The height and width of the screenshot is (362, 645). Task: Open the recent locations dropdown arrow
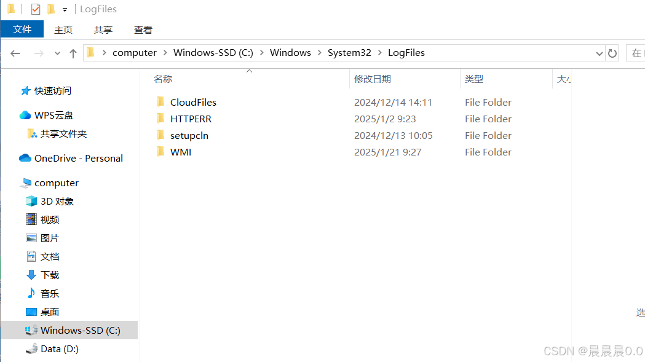point(57,53)
